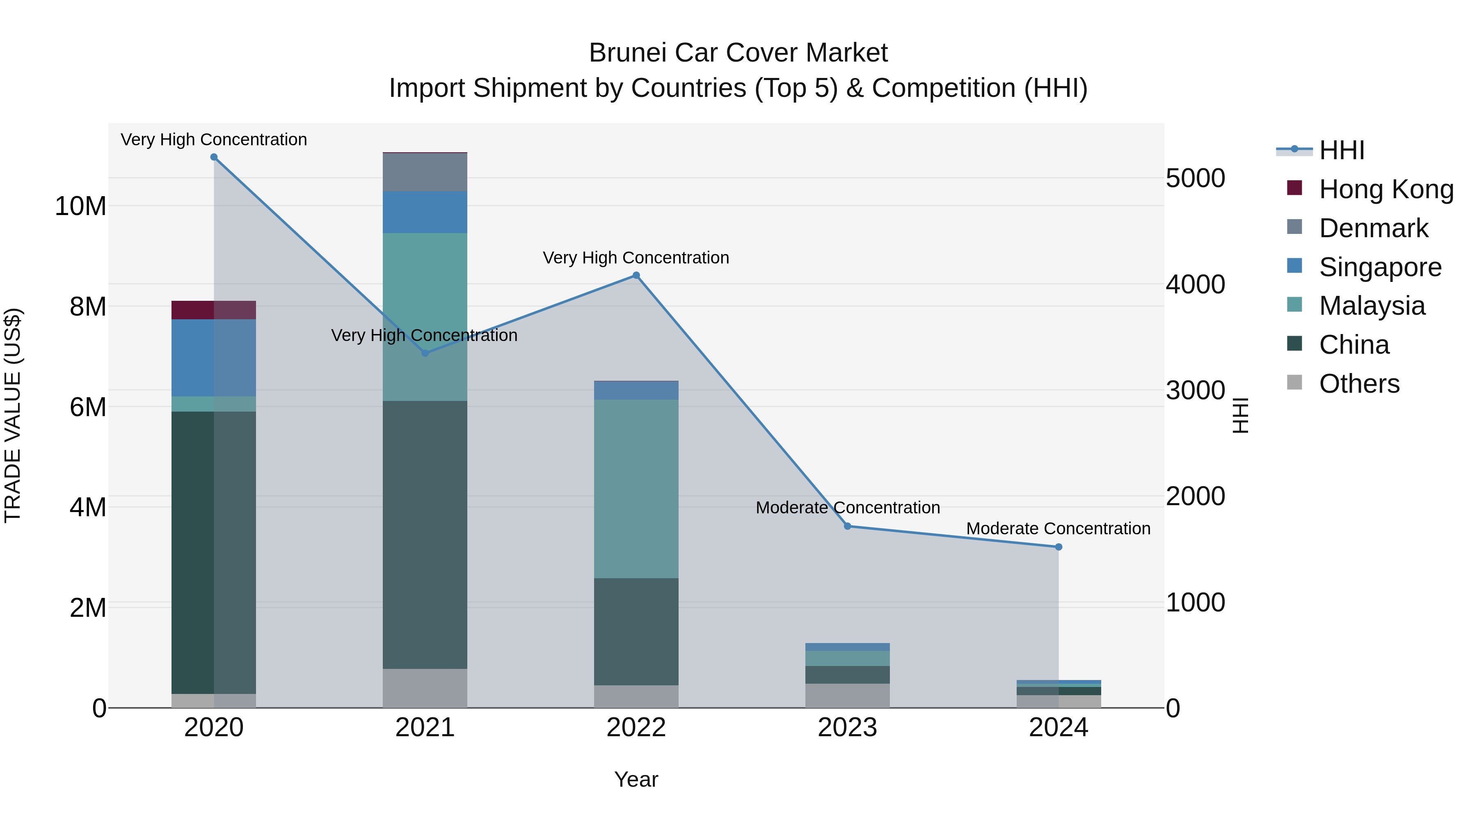Click Others gray legend swatch
Screen dimensions: 1477x831
(1294, 382)
